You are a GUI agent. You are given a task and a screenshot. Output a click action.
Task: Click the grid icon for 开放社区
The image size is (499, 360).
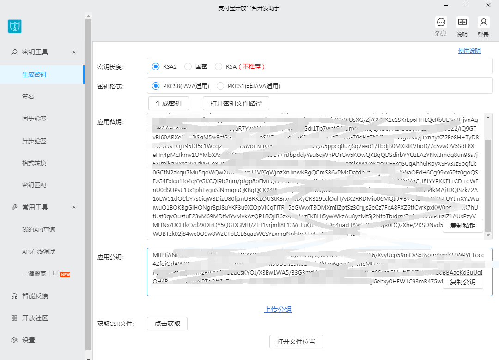[x=14, y=318]
